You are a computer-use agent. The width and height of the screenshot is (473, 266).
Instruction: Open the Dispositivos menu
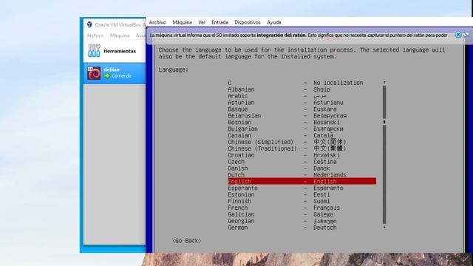point(248,22)
